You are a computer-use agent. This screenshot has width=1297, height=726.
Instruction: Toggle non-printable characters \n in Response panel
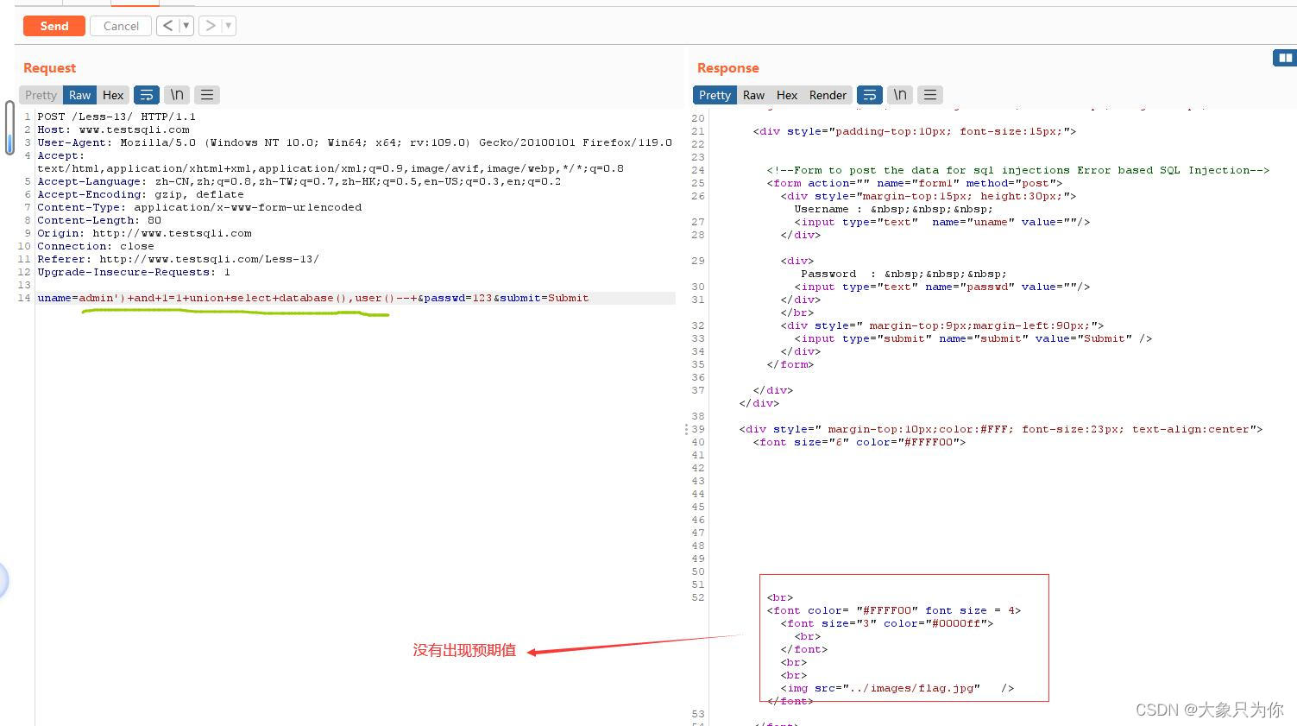click(x=900, y=95)
